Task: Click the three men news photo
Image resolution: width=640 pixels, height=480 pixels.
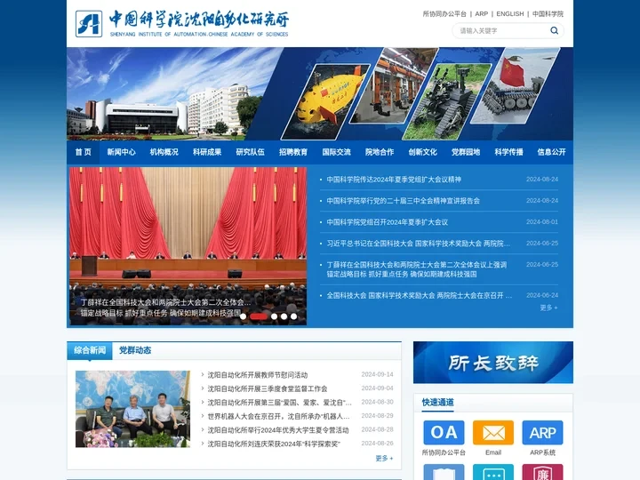Action: (x=132, y=409)
